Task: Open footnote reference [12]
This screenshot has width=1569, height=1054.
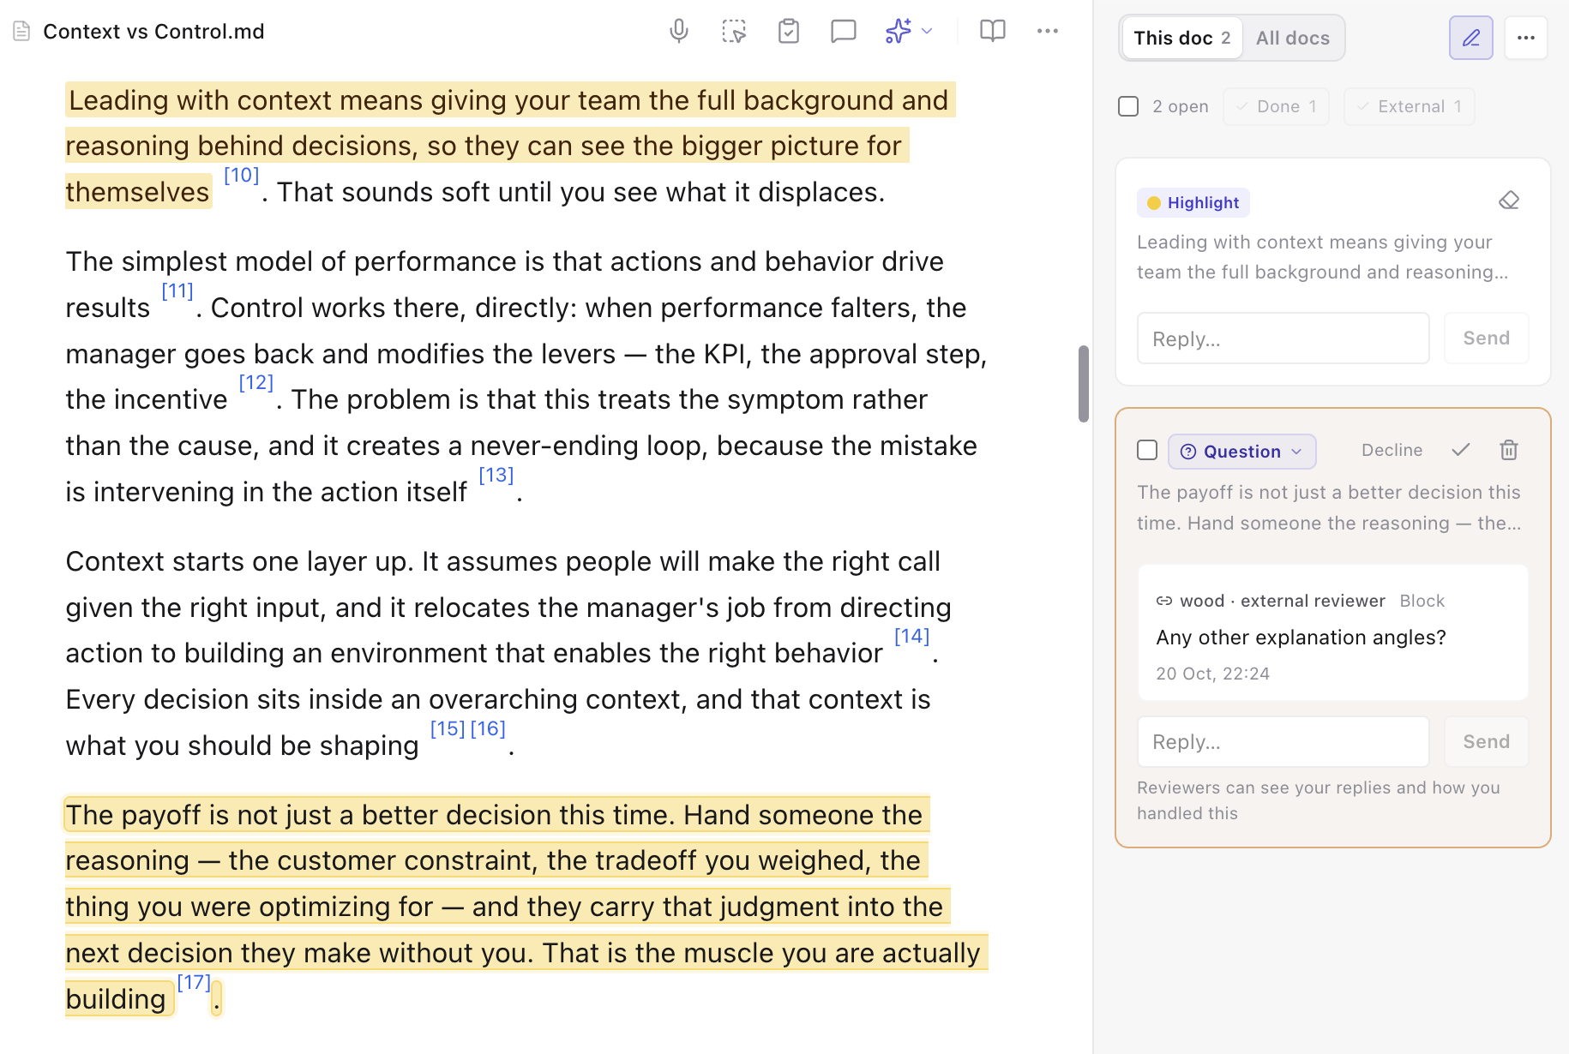Action: [255, 383]
